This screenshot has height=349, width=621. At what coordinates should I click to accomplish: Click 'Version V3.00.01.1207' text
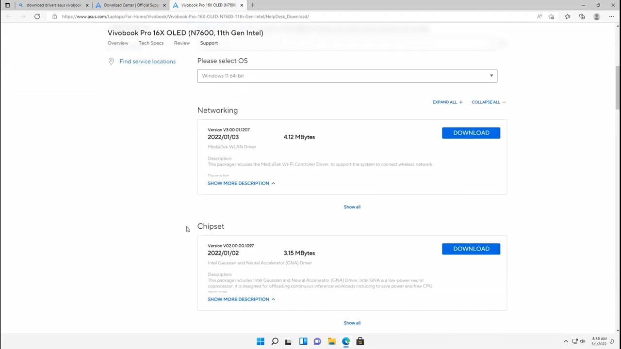[229, 130]
